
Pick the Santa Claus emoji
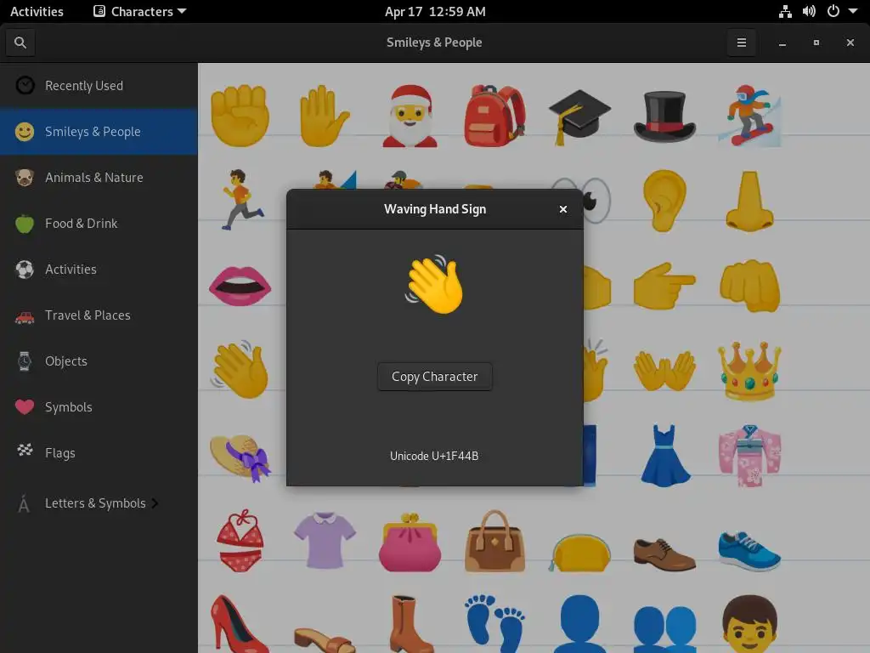point(410,116)
